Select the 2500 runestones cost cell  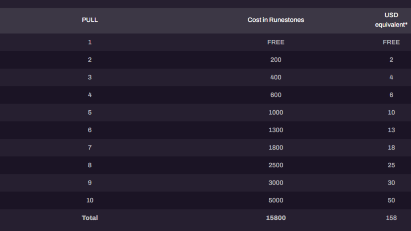tap(276, 165)
